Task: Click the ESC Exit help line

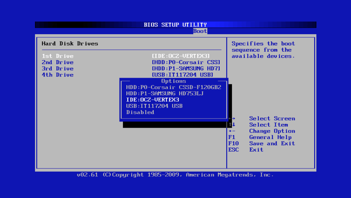Action: click(x=246, y=150)
